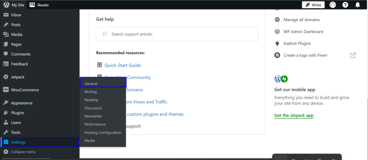Select Hosting Configuration in Settings submenu
Screen dimensions: 368x160
tap(103, 132)
